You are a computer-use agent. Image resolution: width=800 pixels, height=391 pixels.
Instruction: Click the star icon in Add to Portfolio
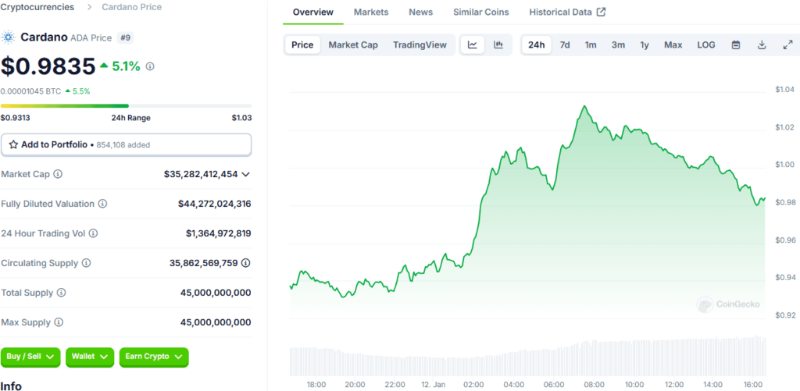(x=14, y=145)
